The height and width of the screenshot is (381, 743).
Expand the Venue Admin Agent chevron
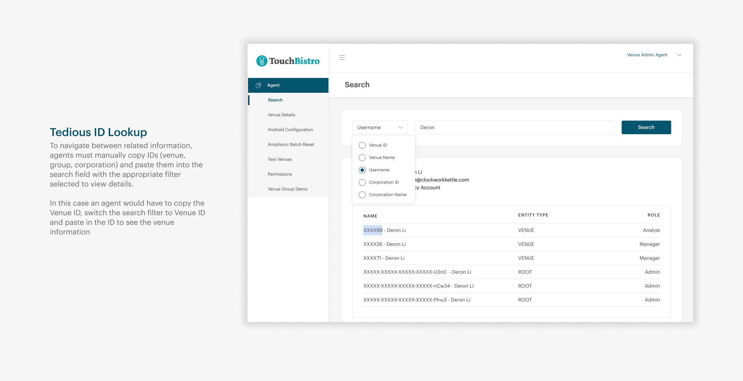point(680,55)
